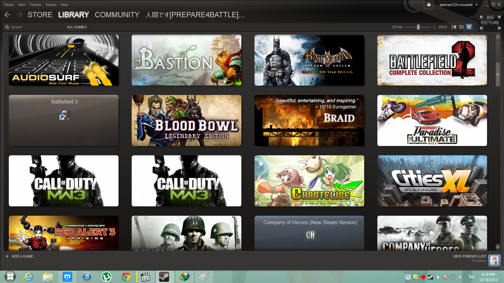
Task: Open Action Center flag tray icon
Action: pyautogui.click(x=445, y=277)
